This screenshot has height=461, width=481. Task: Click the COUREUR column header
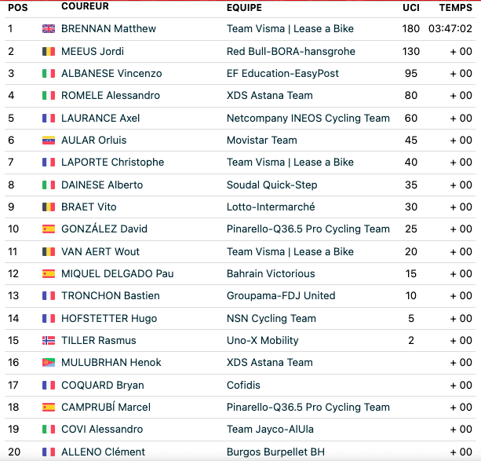point(85,6)
